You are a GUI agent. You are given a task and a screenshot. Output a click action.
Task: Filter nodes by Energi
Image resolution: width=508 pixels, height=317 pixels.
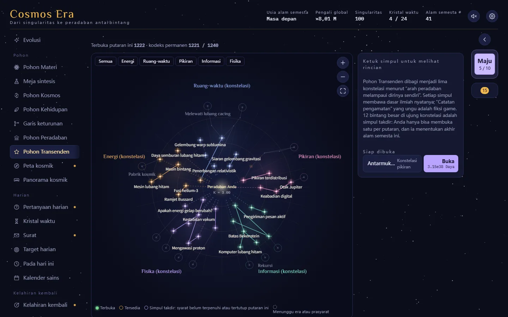pos(128,61)
